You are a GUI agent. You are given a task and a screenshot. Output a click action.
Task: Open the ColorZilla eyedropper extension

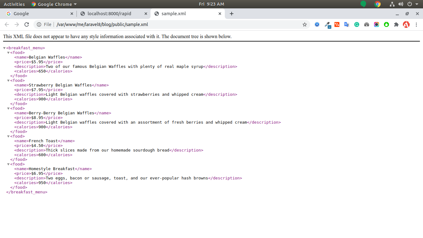point(327,25)
